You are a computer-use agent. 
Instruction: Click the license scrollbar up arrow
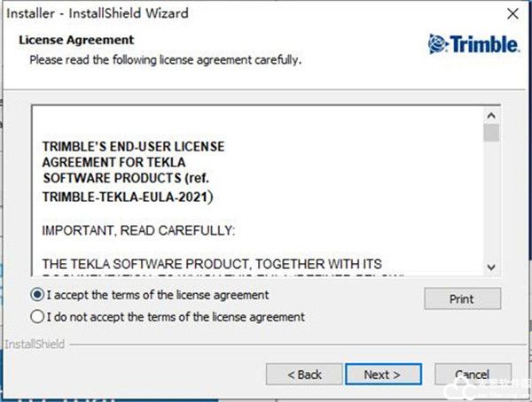tap(491, 115)
